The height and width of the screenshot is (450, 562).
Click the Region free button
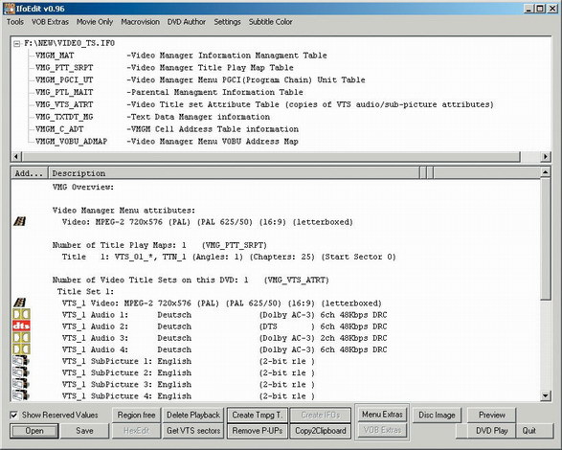pos(137,415)
